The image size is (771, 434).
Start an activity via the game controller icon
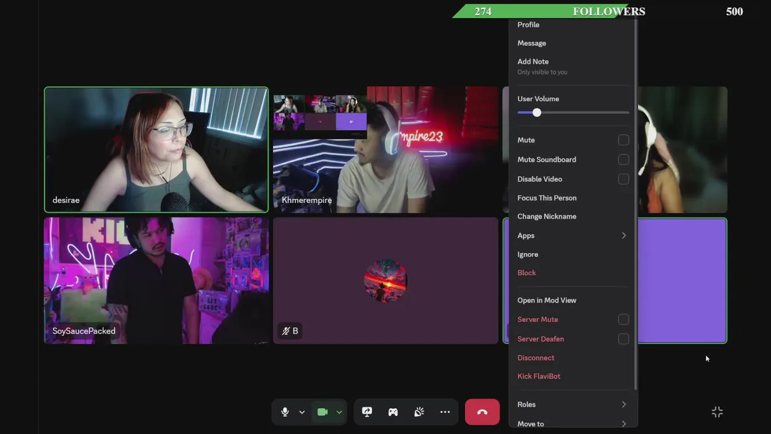(393, 412)
